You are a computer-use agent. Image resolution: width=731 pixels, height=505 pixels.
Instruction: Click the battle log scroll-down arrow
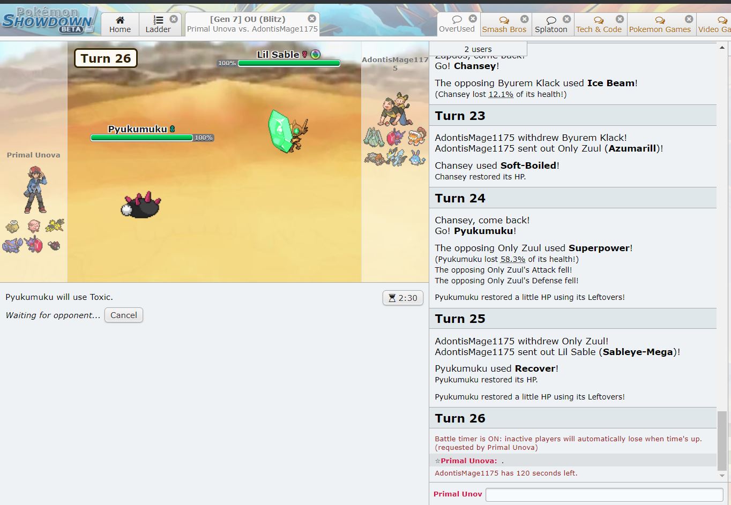coord(722,476)
